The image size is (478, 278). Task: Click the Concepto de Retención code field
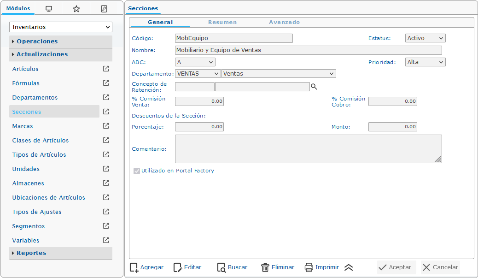195,87
